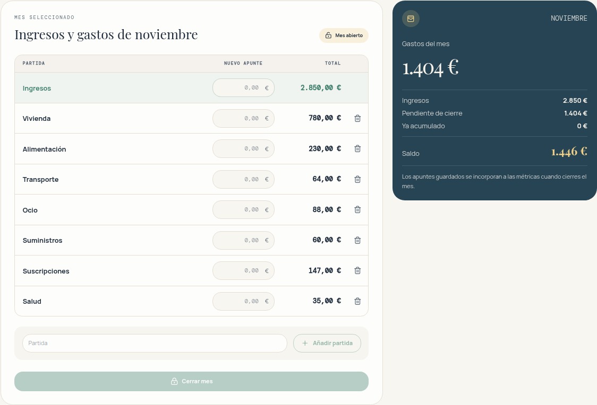
Task: Click the plus icon in Añadir partida
Action: tap(304, 343)
